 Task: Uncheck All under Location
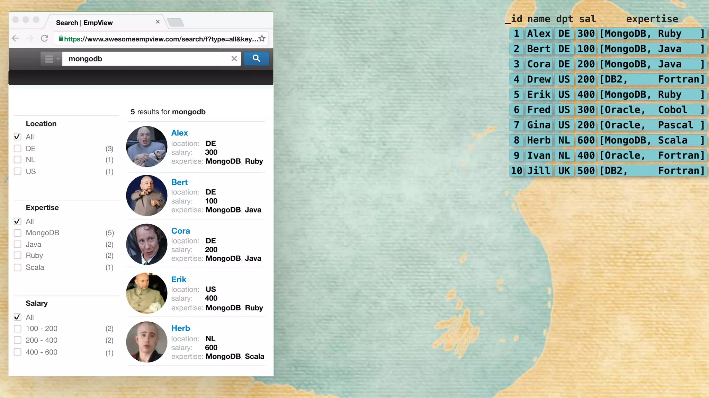(18, 137)
